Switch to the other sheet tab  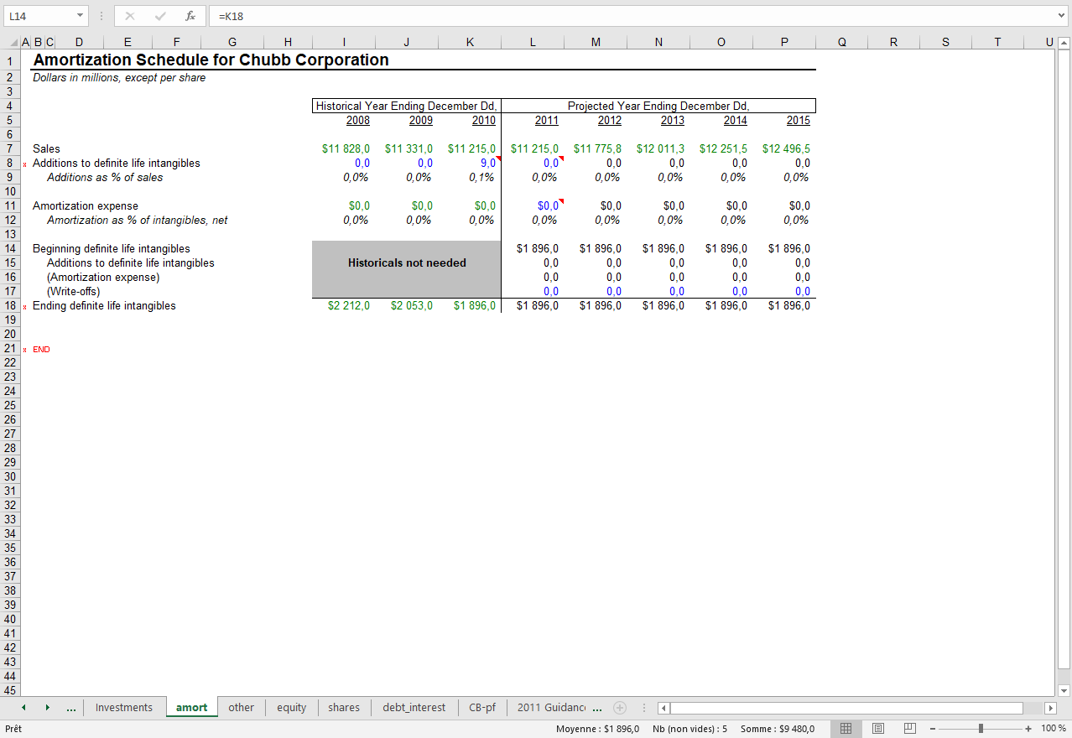pyautogui.click(x=242, y=708)
